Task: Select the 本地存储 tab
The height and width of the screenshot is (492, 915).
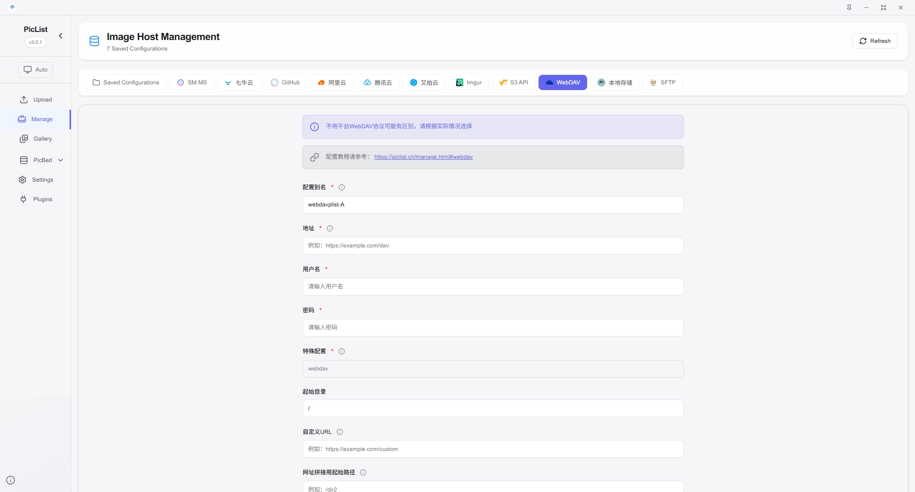Action: 615,82
